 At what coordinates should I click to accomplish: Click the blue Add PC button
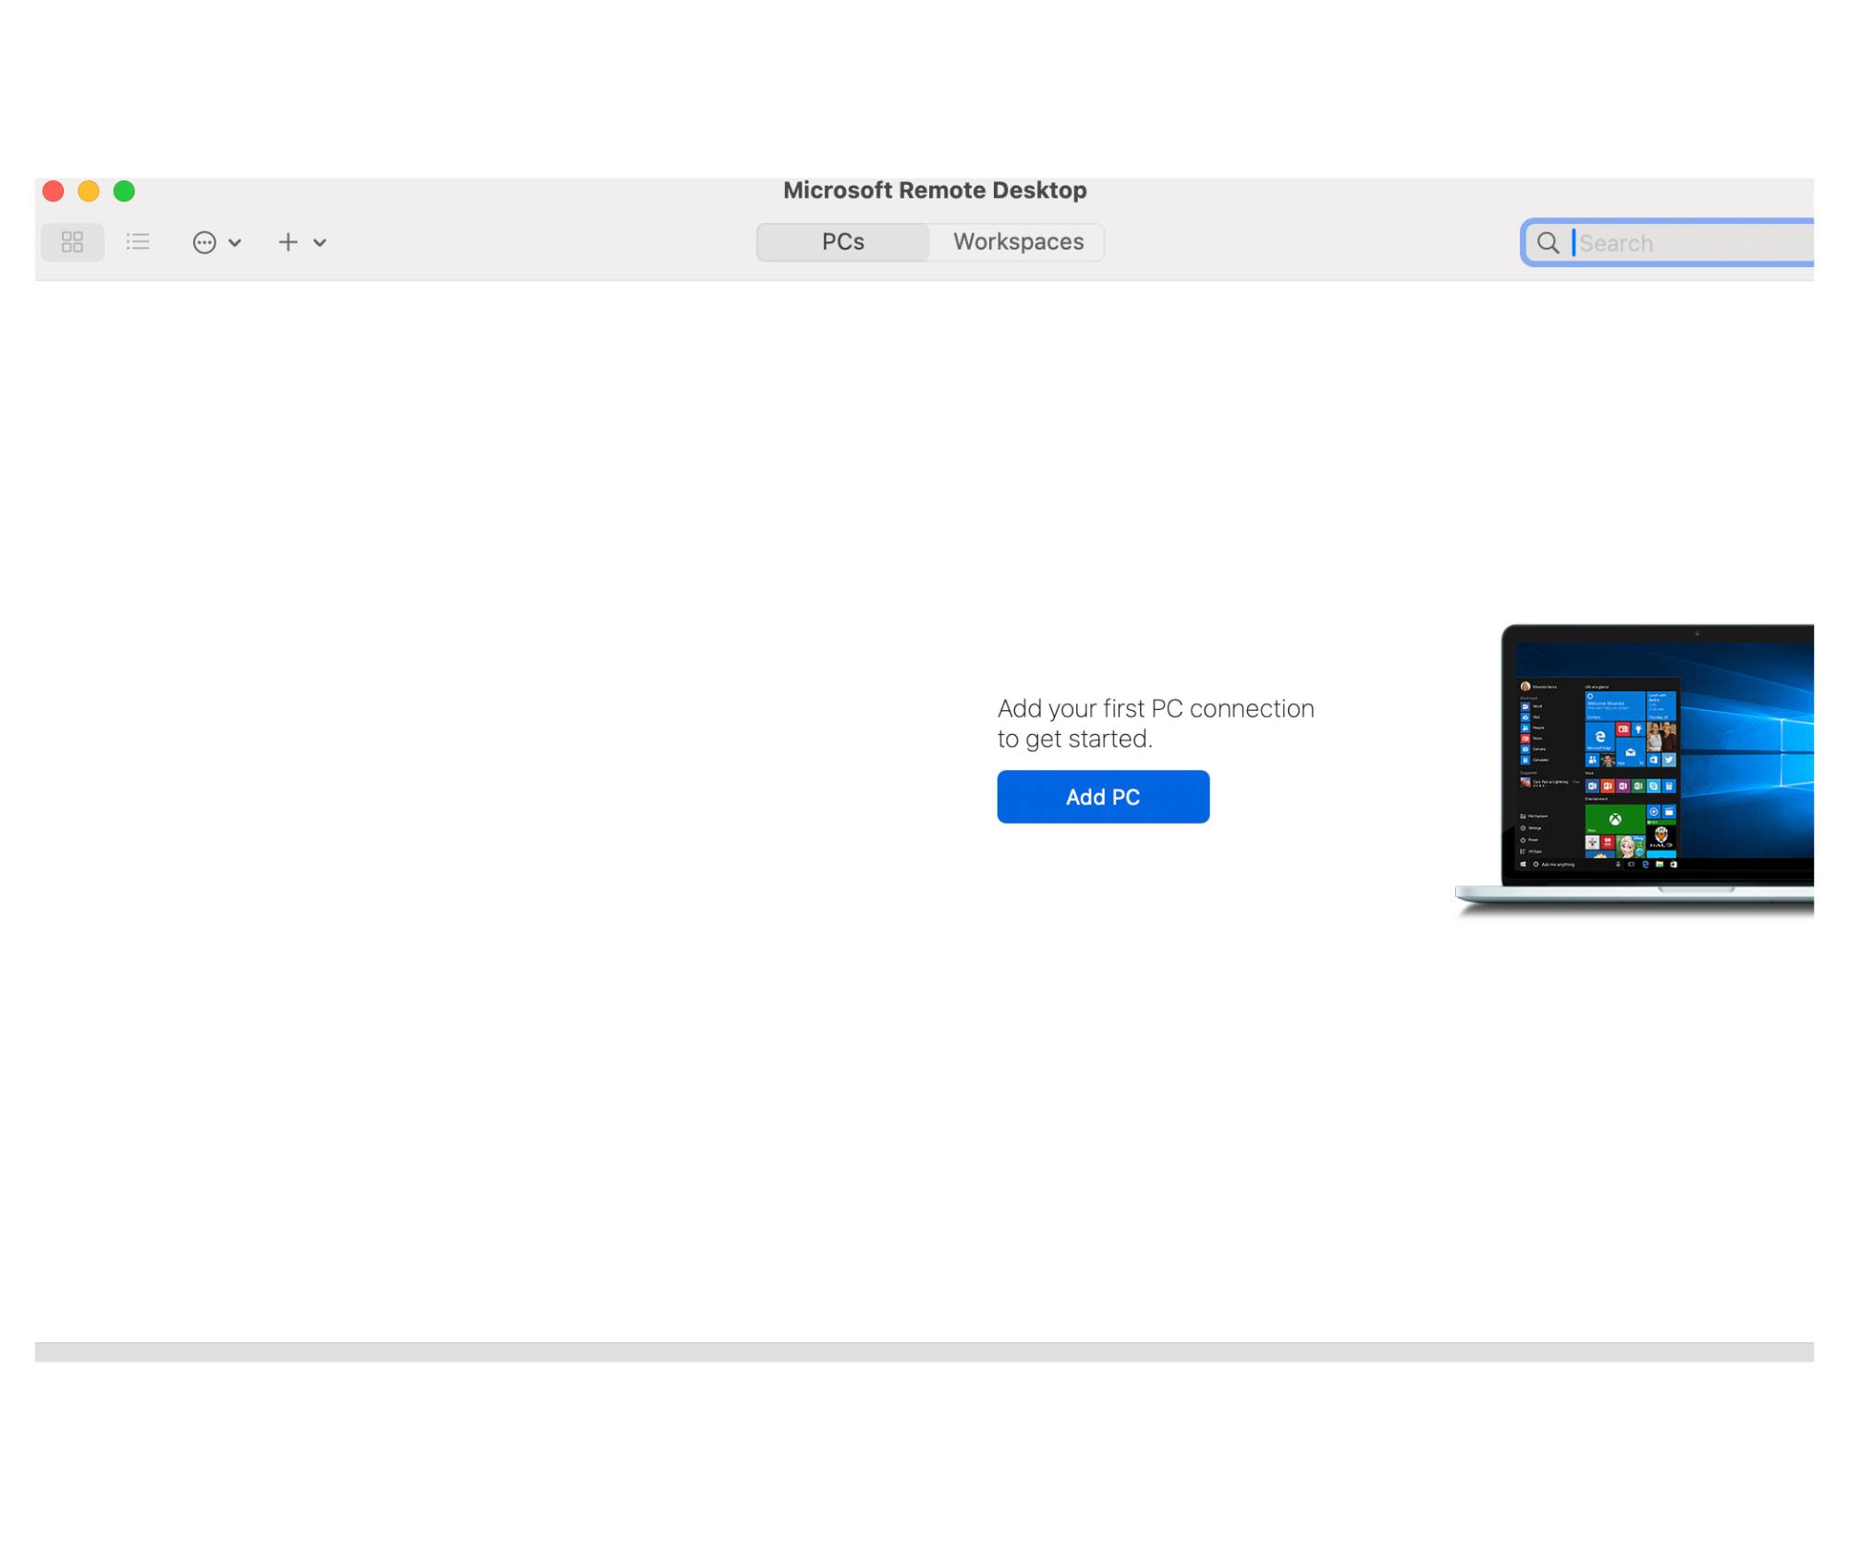point(1103,797)
